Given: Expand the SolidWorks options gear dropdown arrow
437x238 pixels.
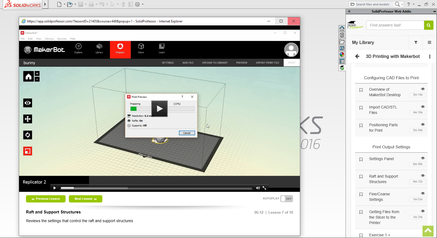Looking at the screenshot, I should point(143,4).
